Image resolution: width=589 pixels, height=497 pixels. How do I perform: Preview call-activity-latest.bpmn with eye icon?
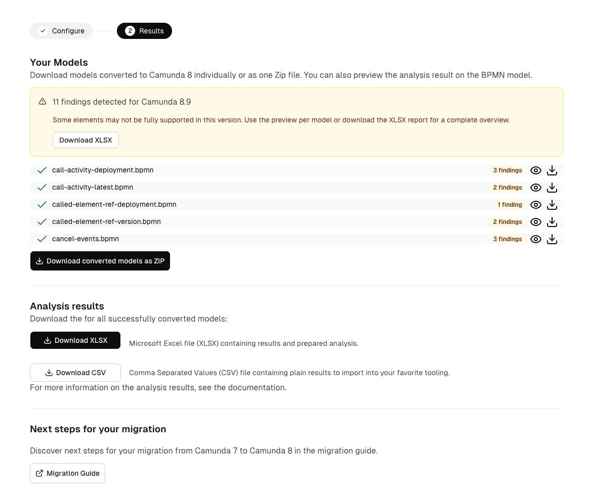click(x=536, y=188)
